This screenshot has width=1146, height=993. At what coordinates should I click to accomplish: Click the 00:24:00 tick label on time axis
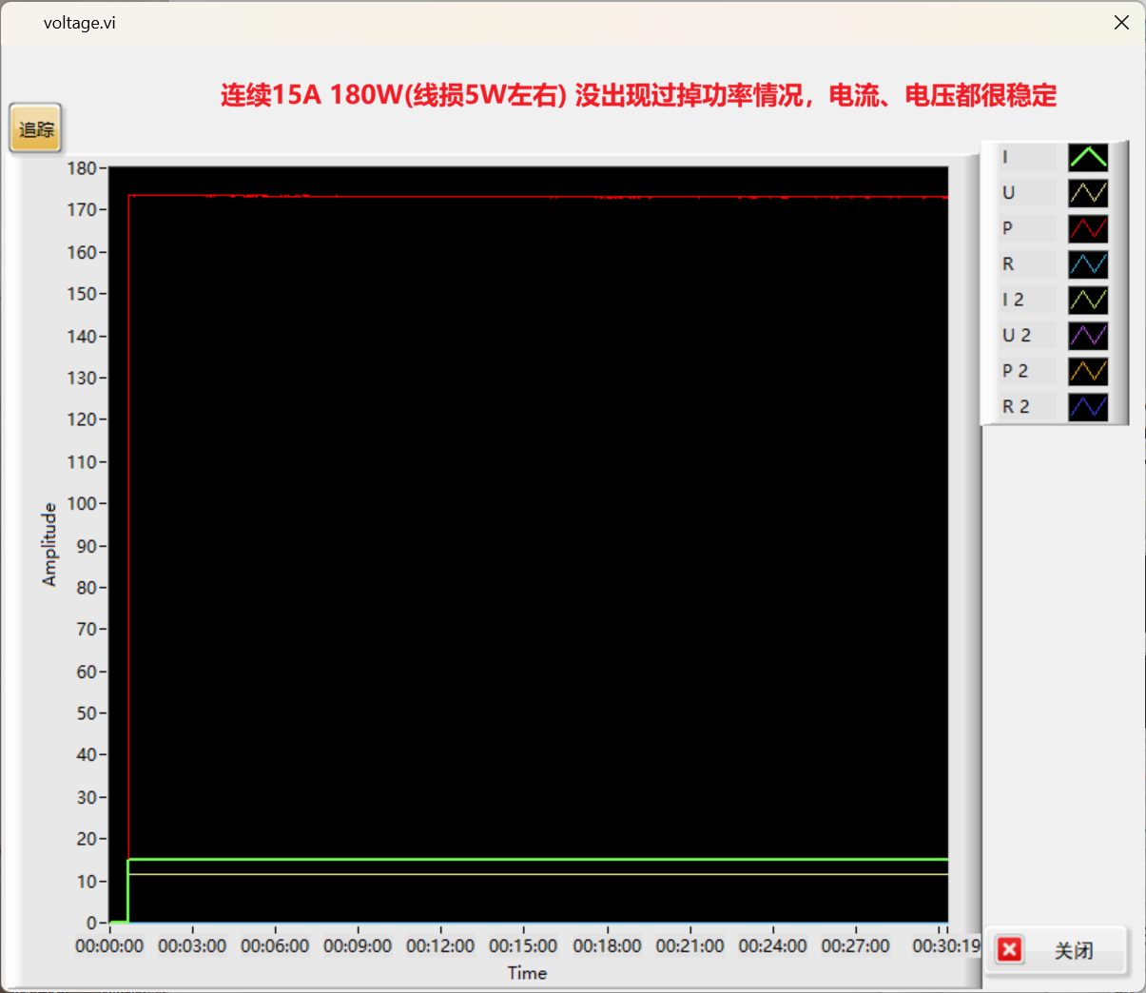pos(772,945)
